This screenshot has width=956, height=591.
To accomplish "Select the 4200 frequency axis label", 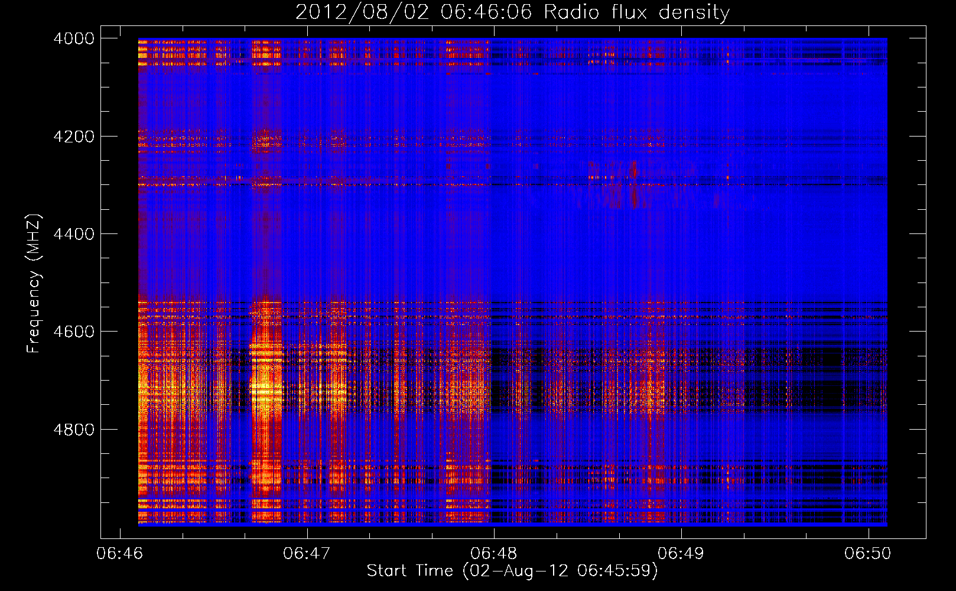I will [74, 137].
